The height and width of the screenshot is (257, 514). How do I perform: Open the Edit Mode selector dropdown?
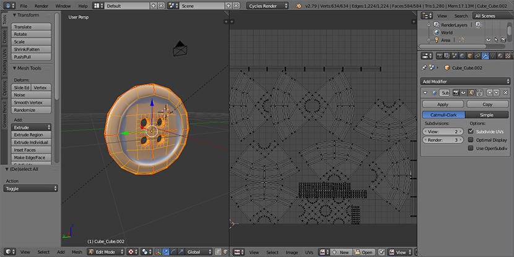click(x=105, y=252)
